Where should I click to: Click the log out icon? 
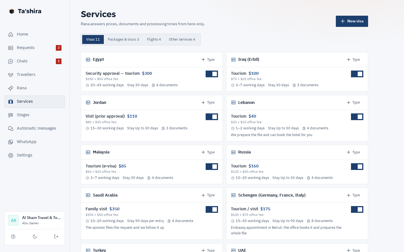[56, 237]
